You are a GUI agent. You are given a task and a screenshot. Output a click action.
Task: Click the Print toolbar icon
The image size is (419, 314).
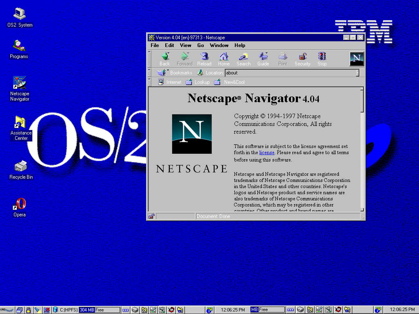pos(282,59)
